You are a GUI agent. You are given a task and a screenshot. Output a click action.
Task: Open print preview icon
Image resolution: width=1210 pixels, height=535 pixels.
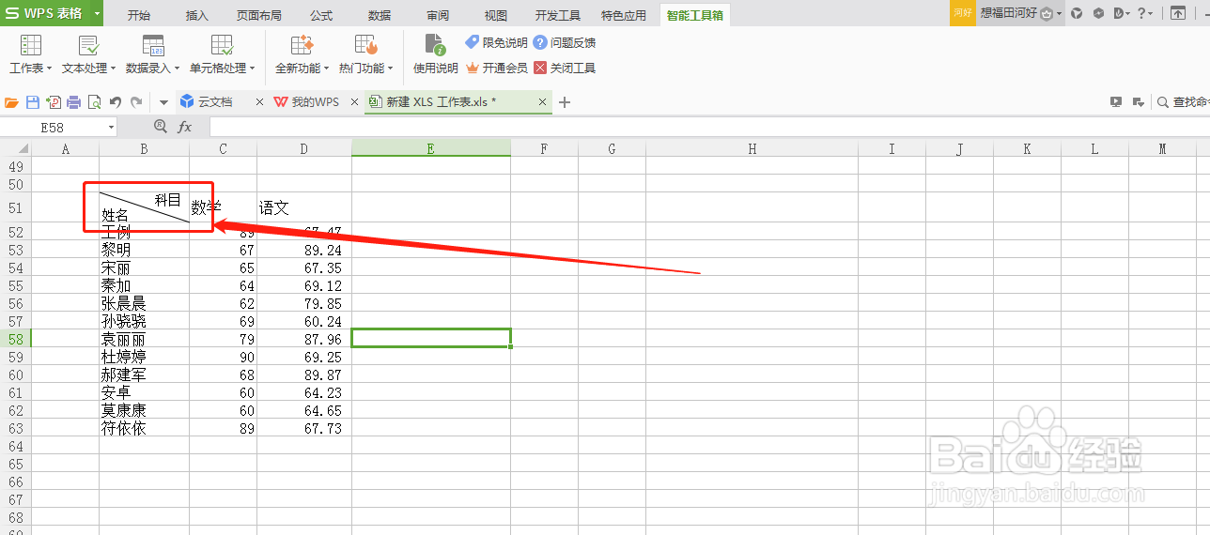coord(94,102)
